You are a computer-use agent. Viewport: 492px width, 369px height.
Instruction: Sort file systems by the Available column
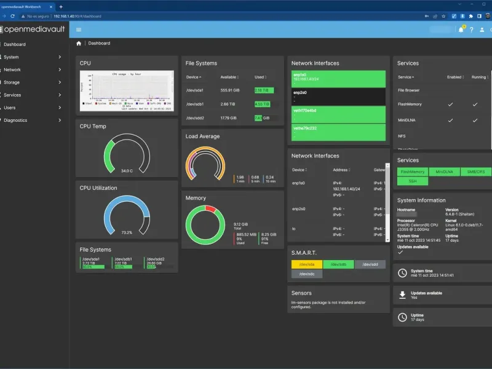[x=229, y=77]
